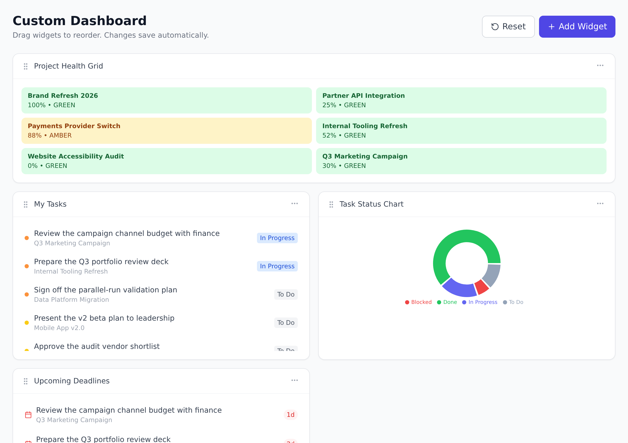Click the red Blocked segment of donut chart
The image size is (628, 443).
pyautogui.click(x=482, y=287)
